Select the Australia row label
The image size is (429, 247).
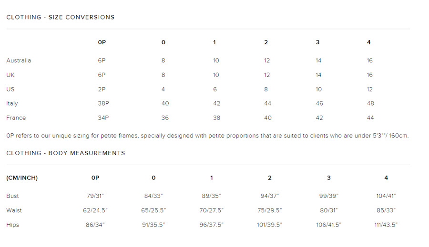click(x=19, y=60)
